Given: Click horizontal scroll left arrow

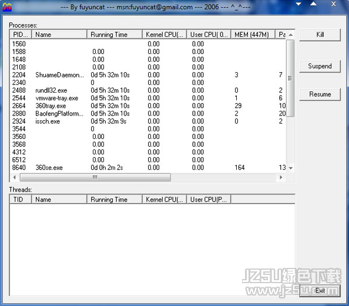Looking at the screenshot, I should pos(15,177).
